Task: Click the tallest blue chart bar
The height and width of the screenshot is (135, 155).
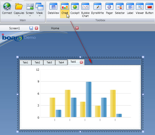Action: (x=89, y=99)
